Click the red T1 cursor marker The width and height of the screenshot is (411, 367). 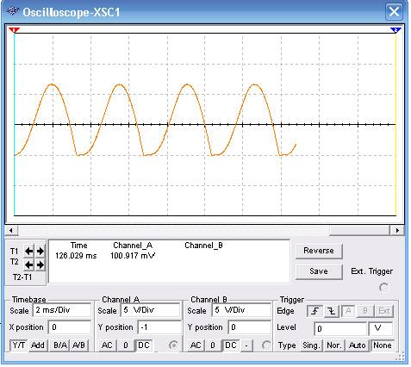pyautogui.click(x=14, y=30)
